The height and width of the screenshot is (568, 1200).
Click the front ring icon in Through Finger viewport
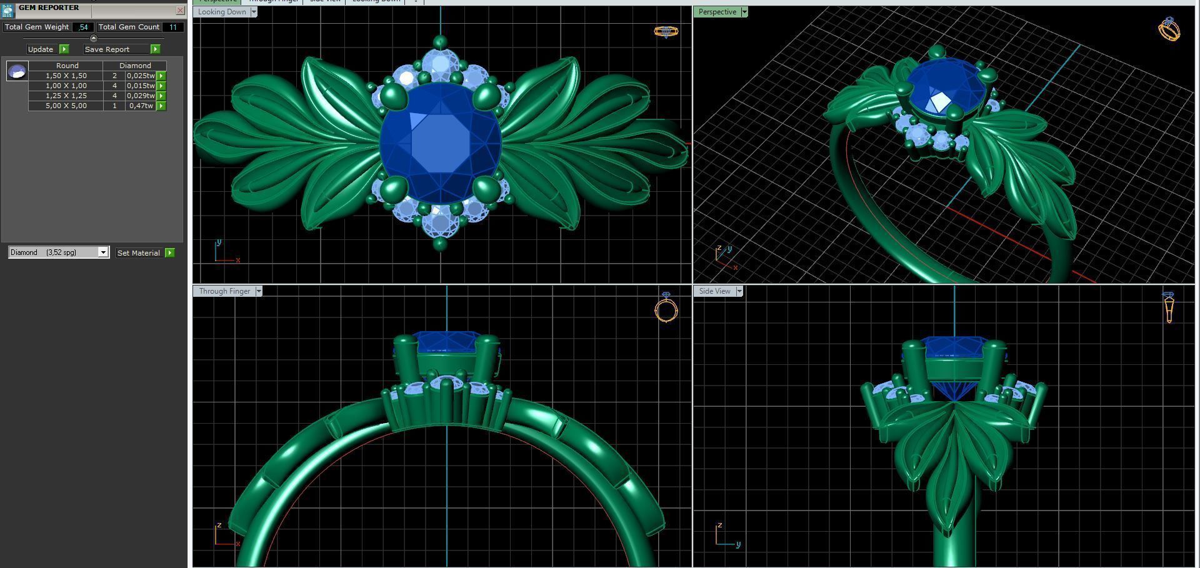pos(666,307)
